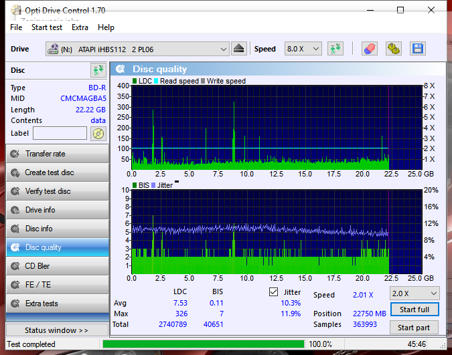Click the refresh drive speed icon

(335, 49)
